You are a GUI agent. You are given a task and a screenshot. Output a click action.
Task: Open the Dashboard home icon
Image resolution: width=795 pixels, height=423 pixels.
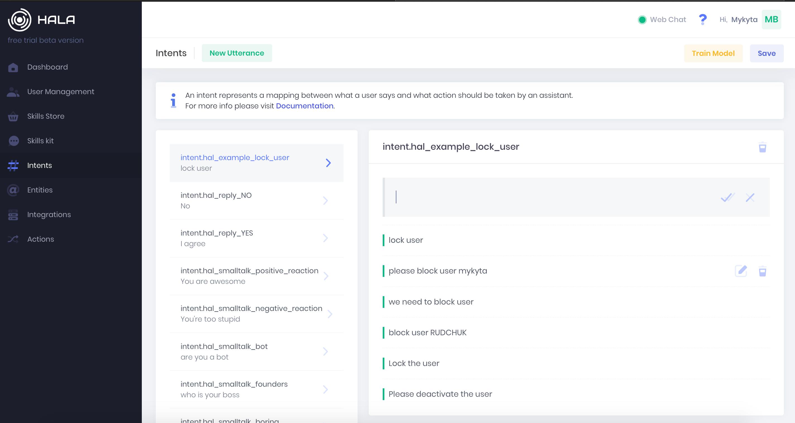[x=13, y=67]
